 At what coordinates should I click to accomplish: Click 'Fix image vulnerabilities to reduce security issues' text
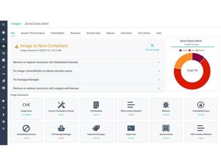(43, 71)
